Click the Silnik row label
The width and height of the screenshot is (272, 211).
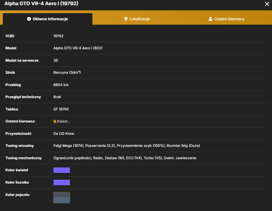click(x=10, y=73)
